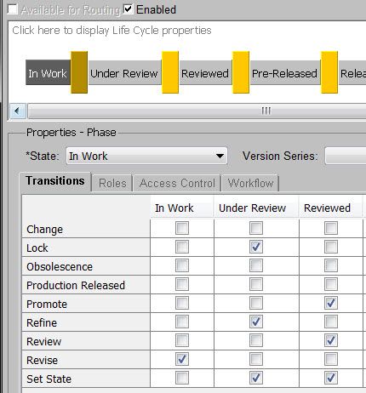Select the yellow gate after Pre-Released
This screenshot has width=366, height=393.
point(329,72)
